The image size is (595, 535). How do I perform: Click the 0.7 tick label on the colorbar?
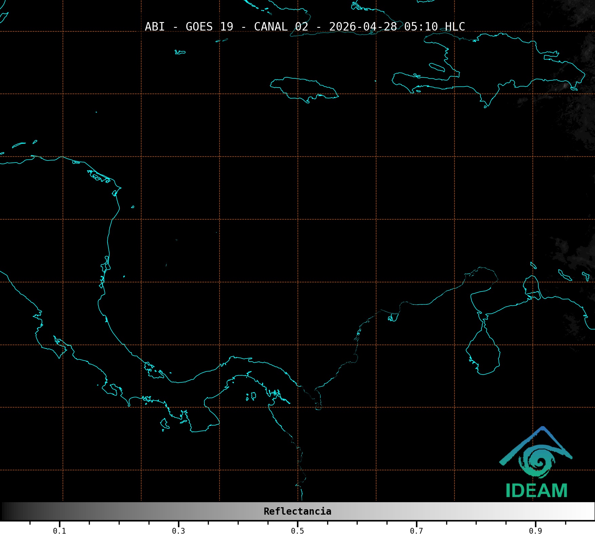click(416, 531)
